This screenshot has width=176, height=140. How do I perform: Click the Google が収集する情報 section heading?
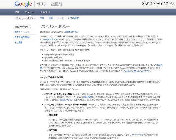[x=52, y=77]
